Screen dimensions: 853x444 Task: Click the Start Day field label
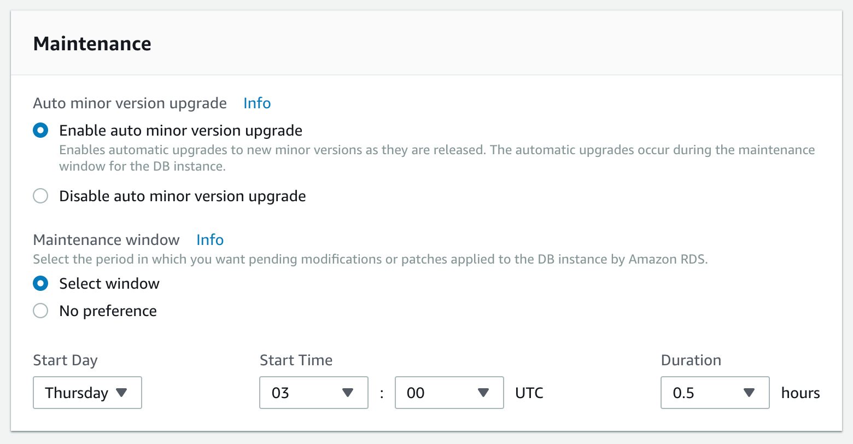coord(65,360)
